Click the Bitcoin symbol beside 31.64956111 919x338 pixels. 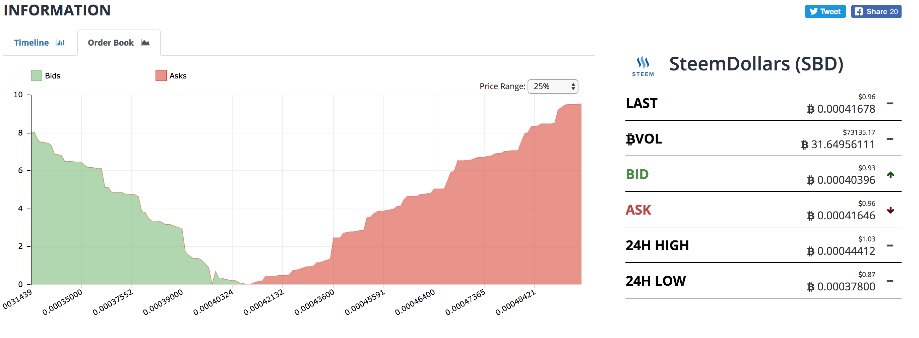coord(804,145)
